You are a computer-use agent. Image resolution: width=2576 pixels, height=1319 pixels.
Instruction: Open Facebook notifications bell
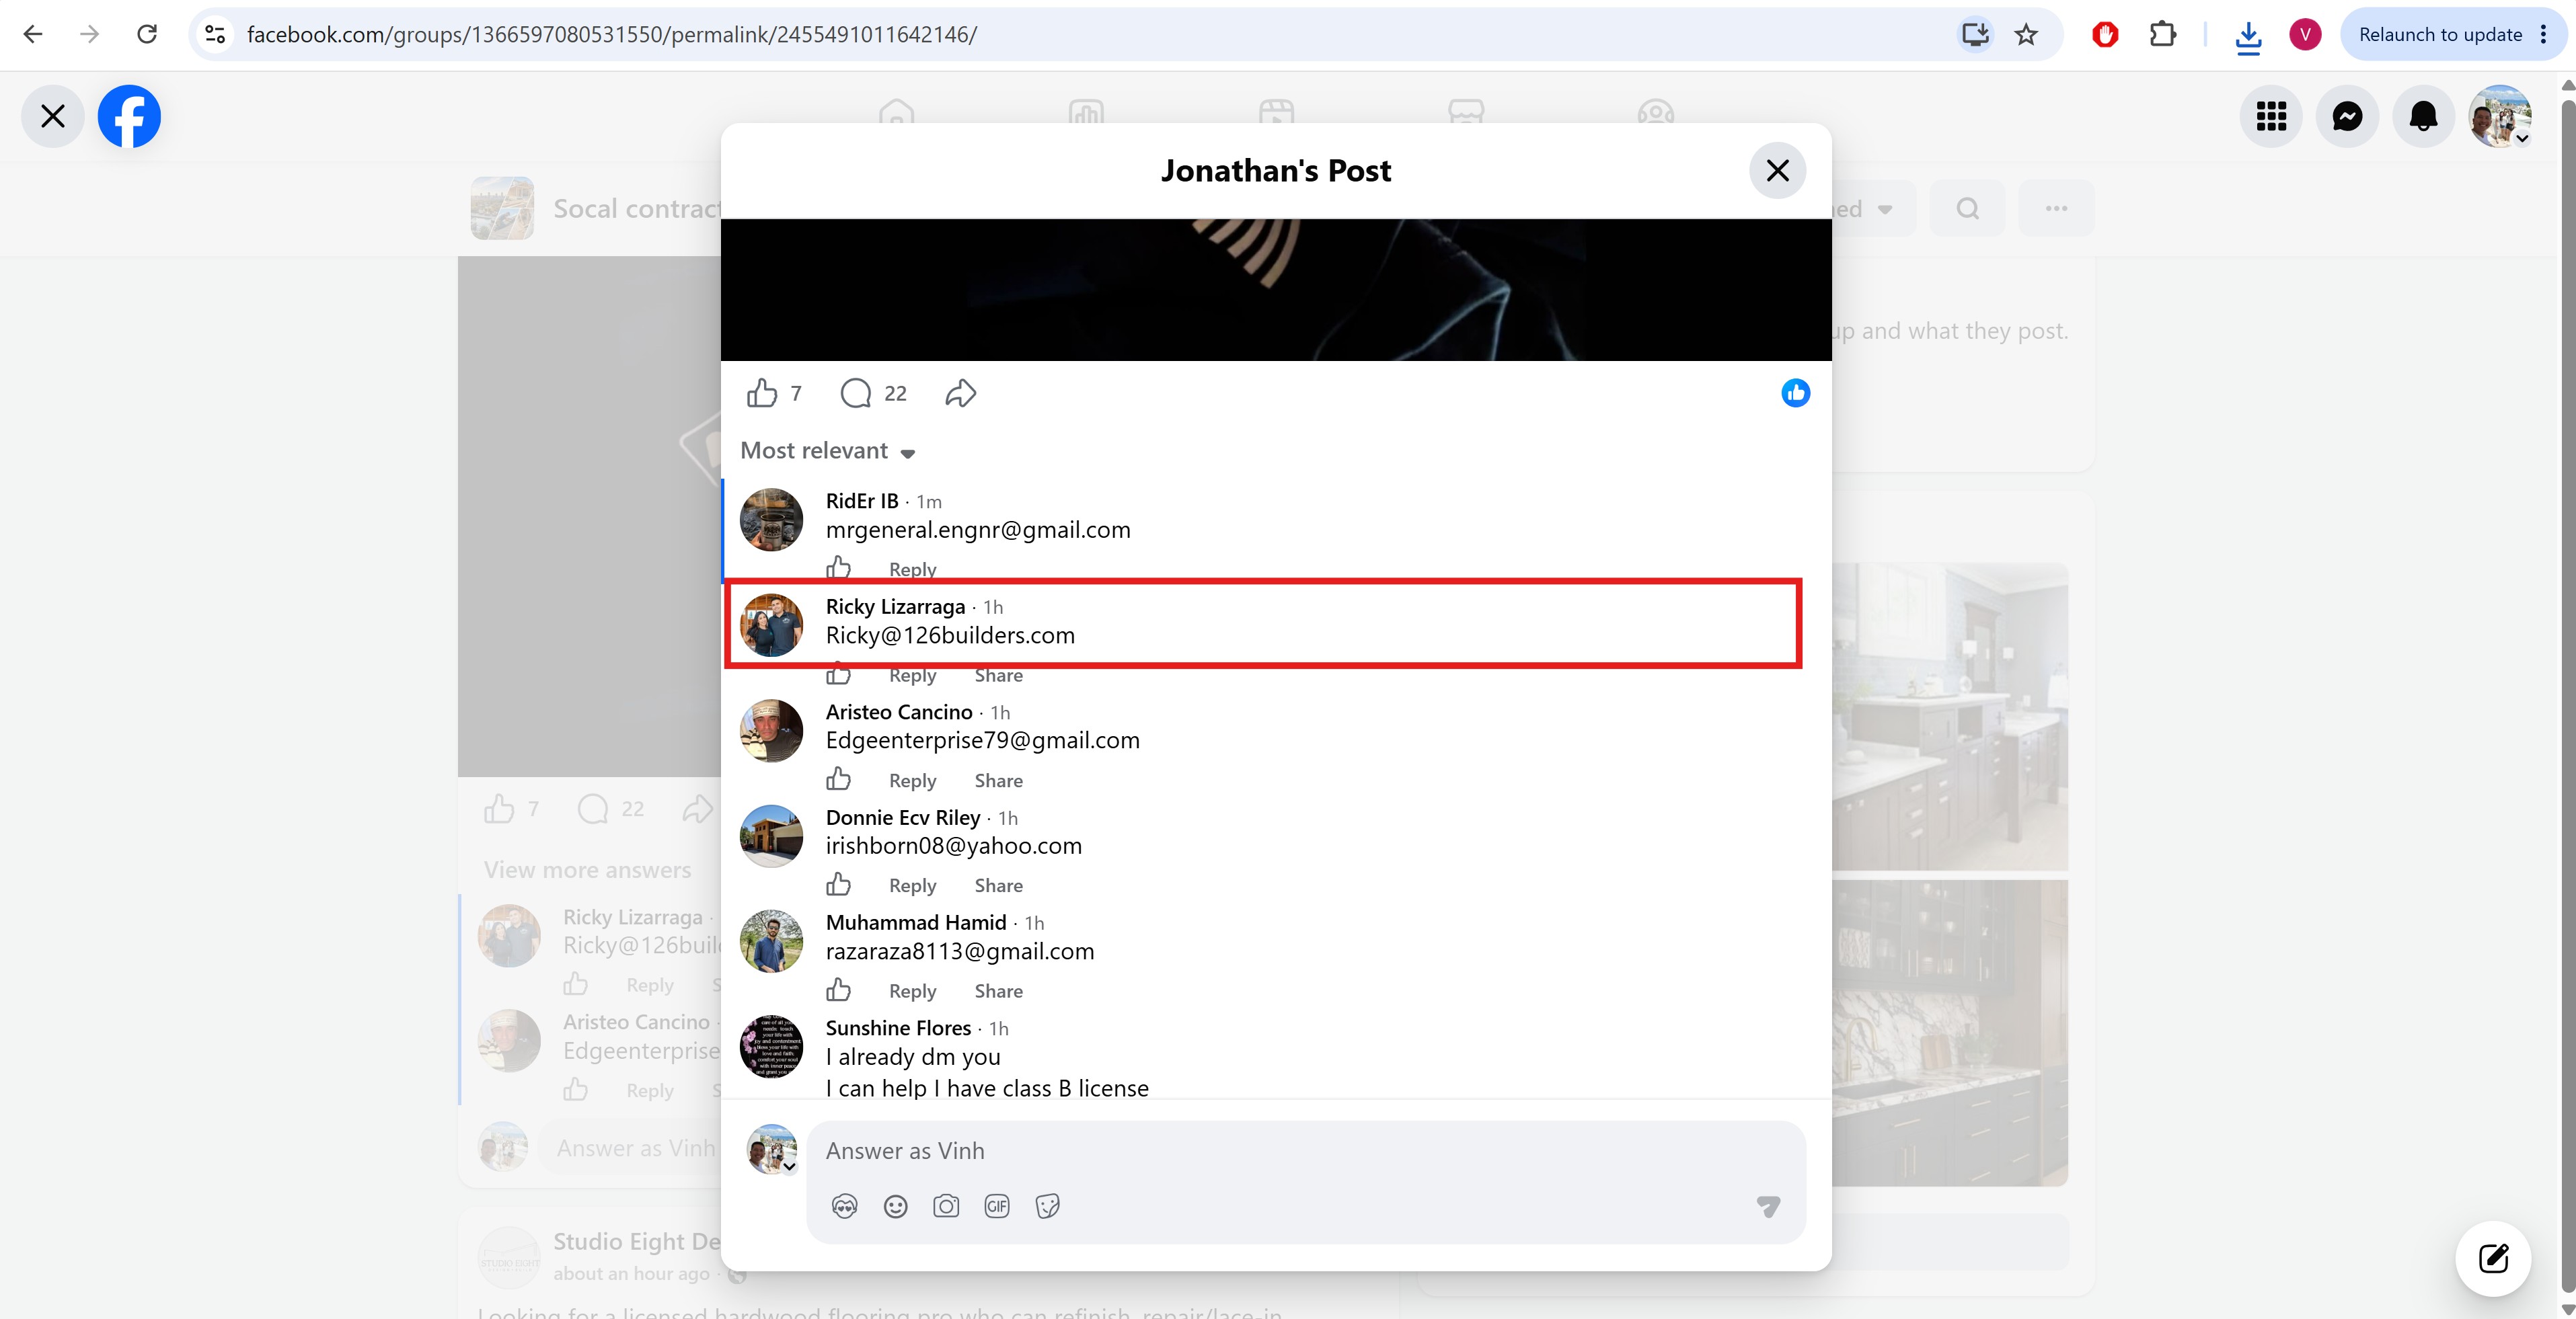tap(2423, 116)
